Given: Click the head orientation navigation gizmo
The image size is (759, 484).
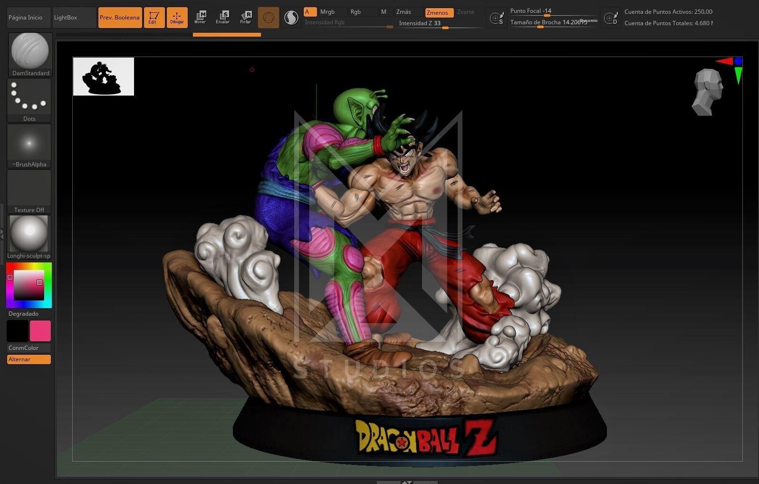Looking at the screenshot, I should coord(707,92).
